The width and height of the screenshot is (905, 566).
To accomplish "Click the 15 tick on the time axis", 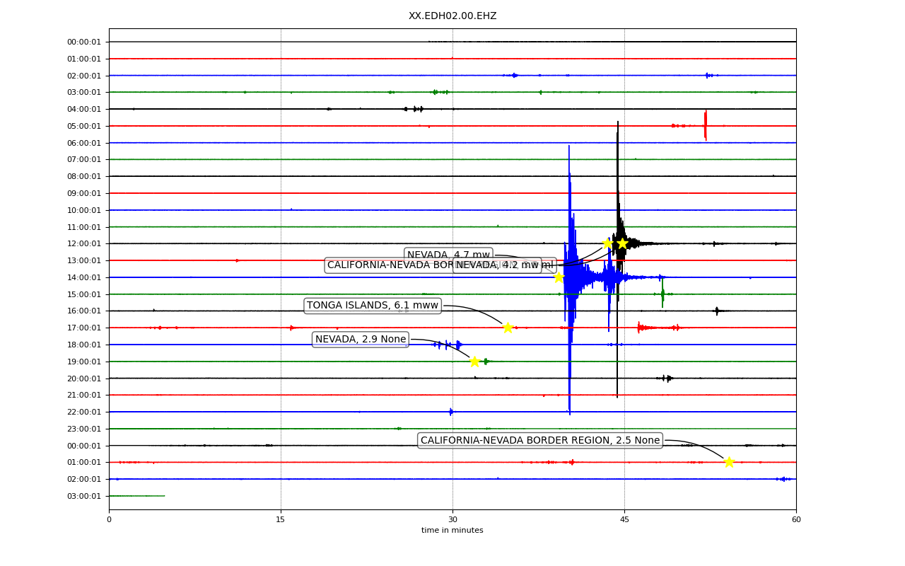I will point(281,520).
